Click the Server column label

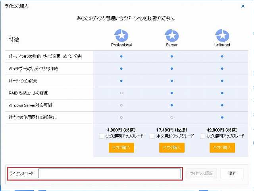click(x=172, y=45)
